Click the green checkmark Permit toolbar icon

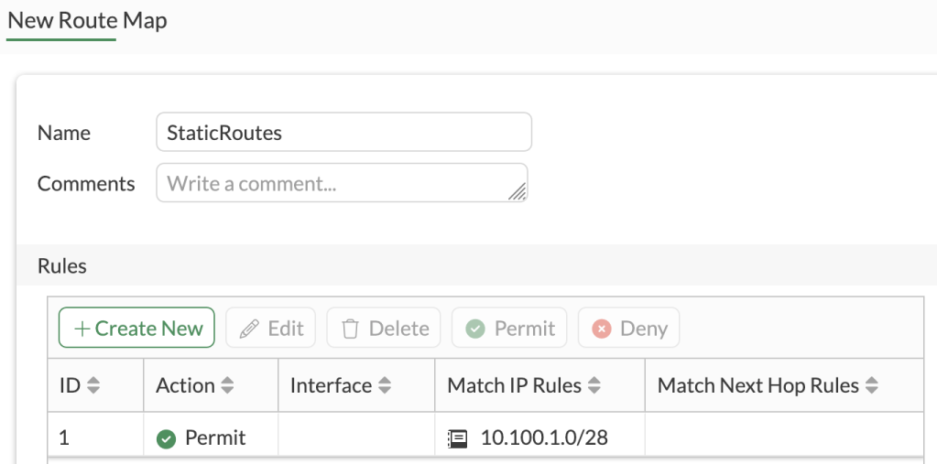(474, 329)
